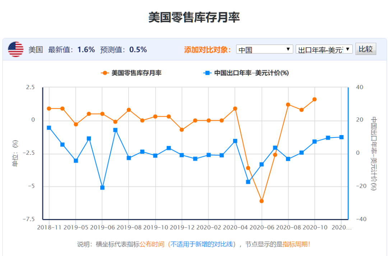Screen dimensions: 388x256
Task: Click the blue low point near 2020-04
Action: pyautogui.click(x=248, y=182)
